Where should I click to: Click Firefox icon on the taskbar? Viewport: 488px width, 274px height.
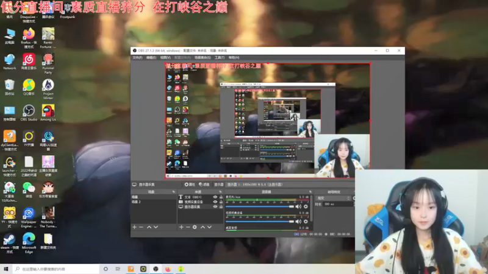pos(168,269)
